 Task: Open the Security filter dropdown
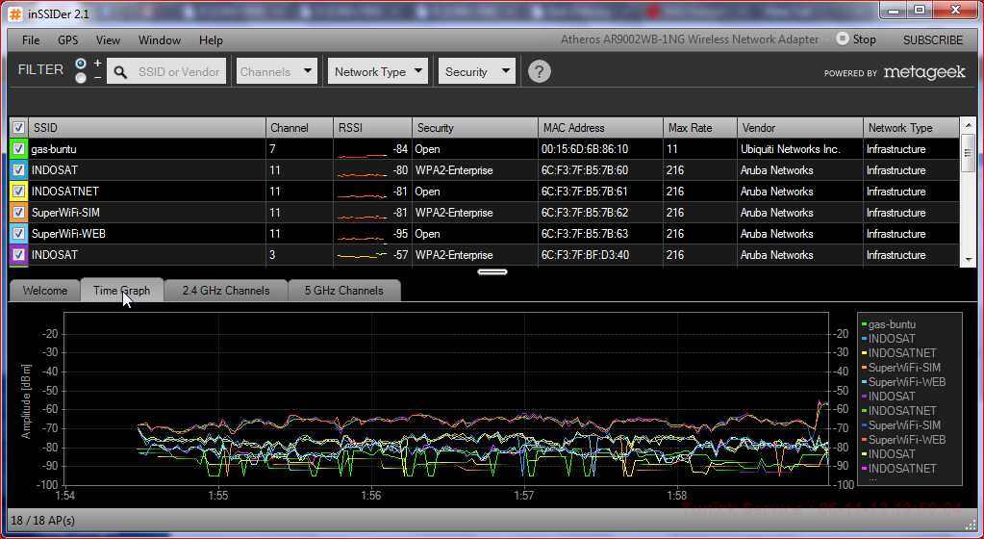[477, 71]
